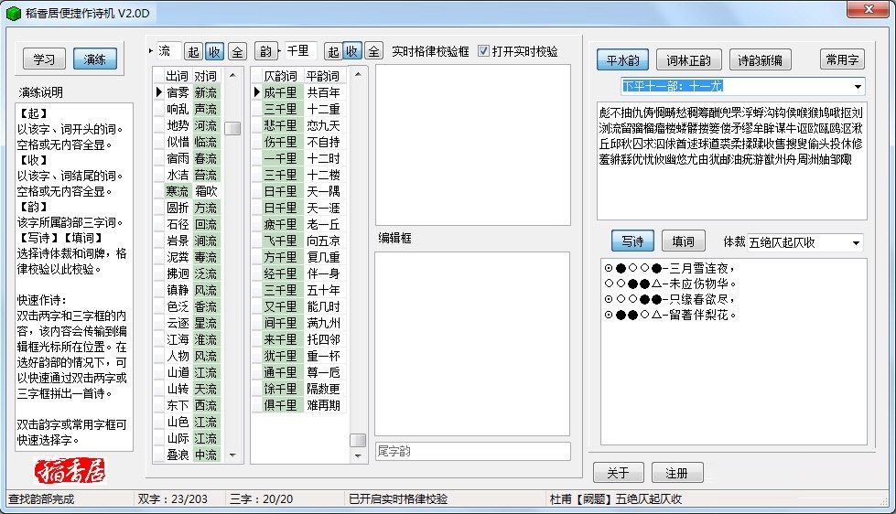Click the 尾字韵 input field
Viewport: 896px width, 514px height.
(x=472, y=451)
